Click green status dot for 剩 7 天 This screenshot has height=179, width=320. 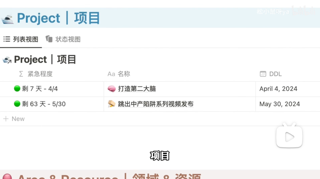[17, 89]
